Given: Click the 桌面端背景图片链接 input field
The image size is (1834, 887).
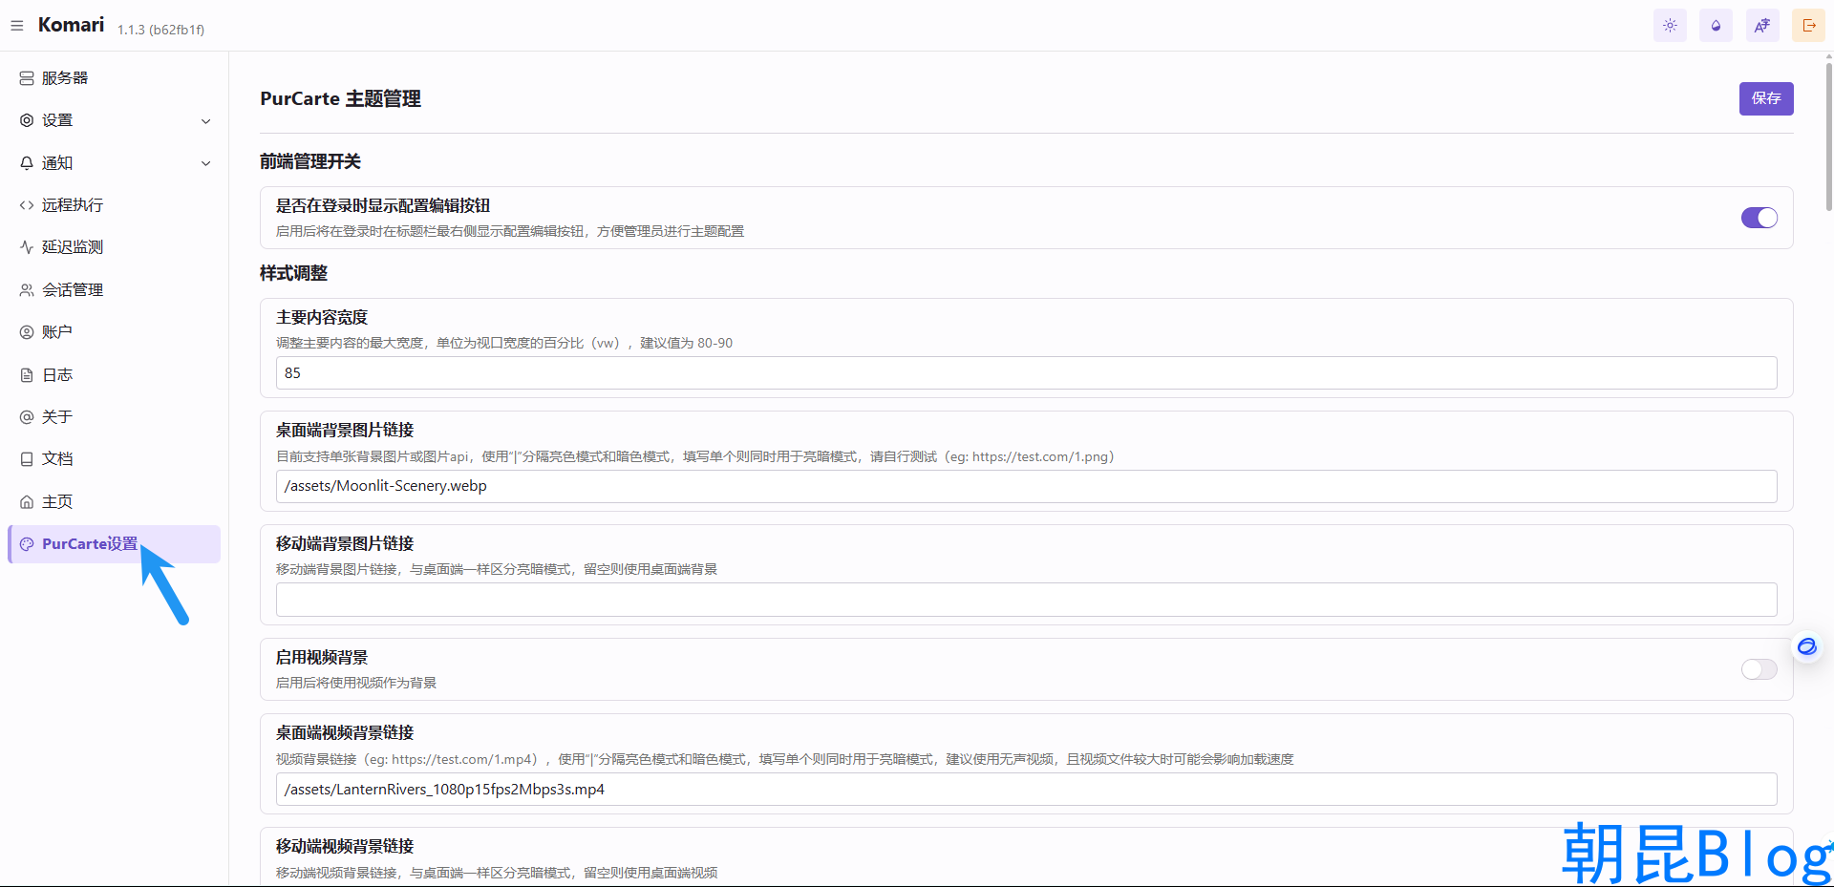Looking at the screenshot, I should (1026, 486).
